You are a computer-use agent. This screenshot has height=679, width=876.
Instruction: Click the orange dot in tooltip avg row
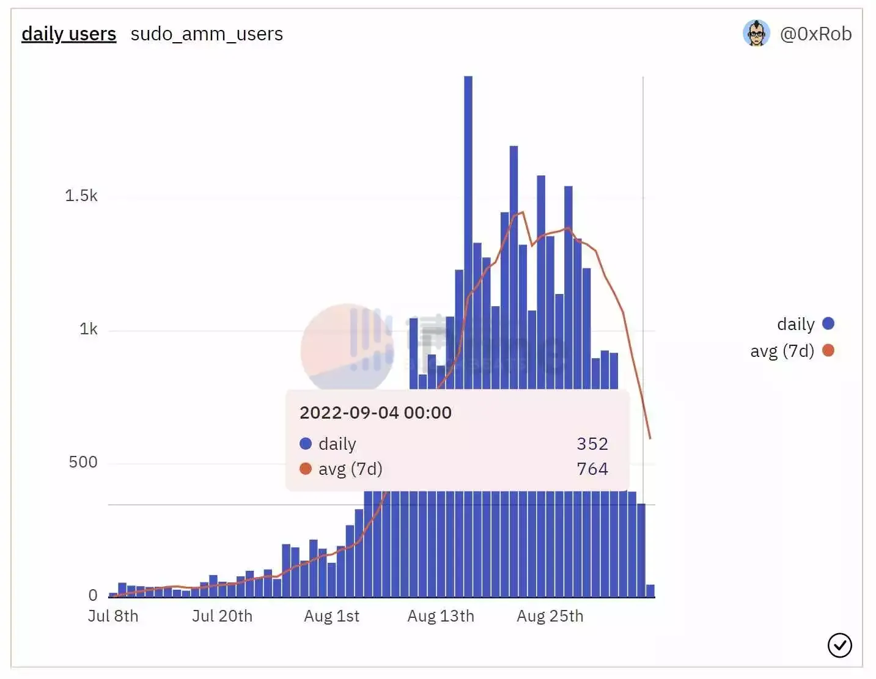306,469
